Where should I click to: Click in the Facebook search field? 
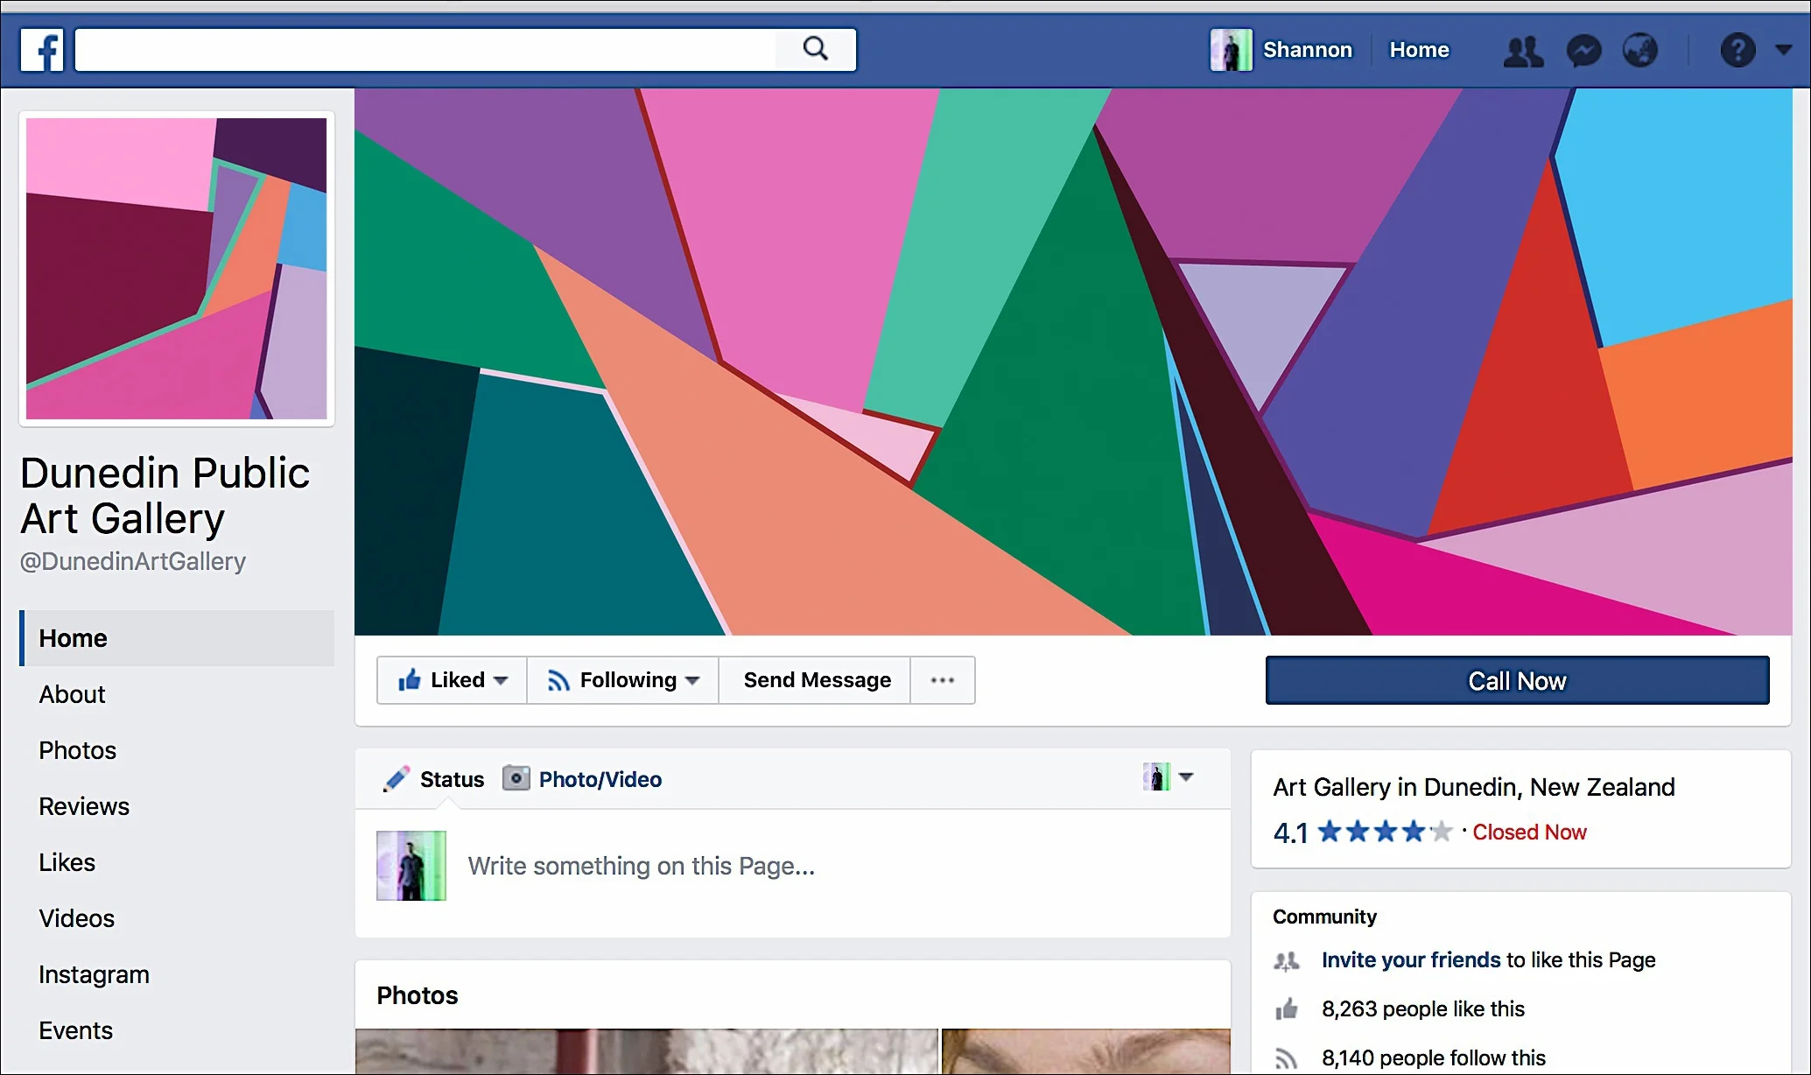(426, 49)
